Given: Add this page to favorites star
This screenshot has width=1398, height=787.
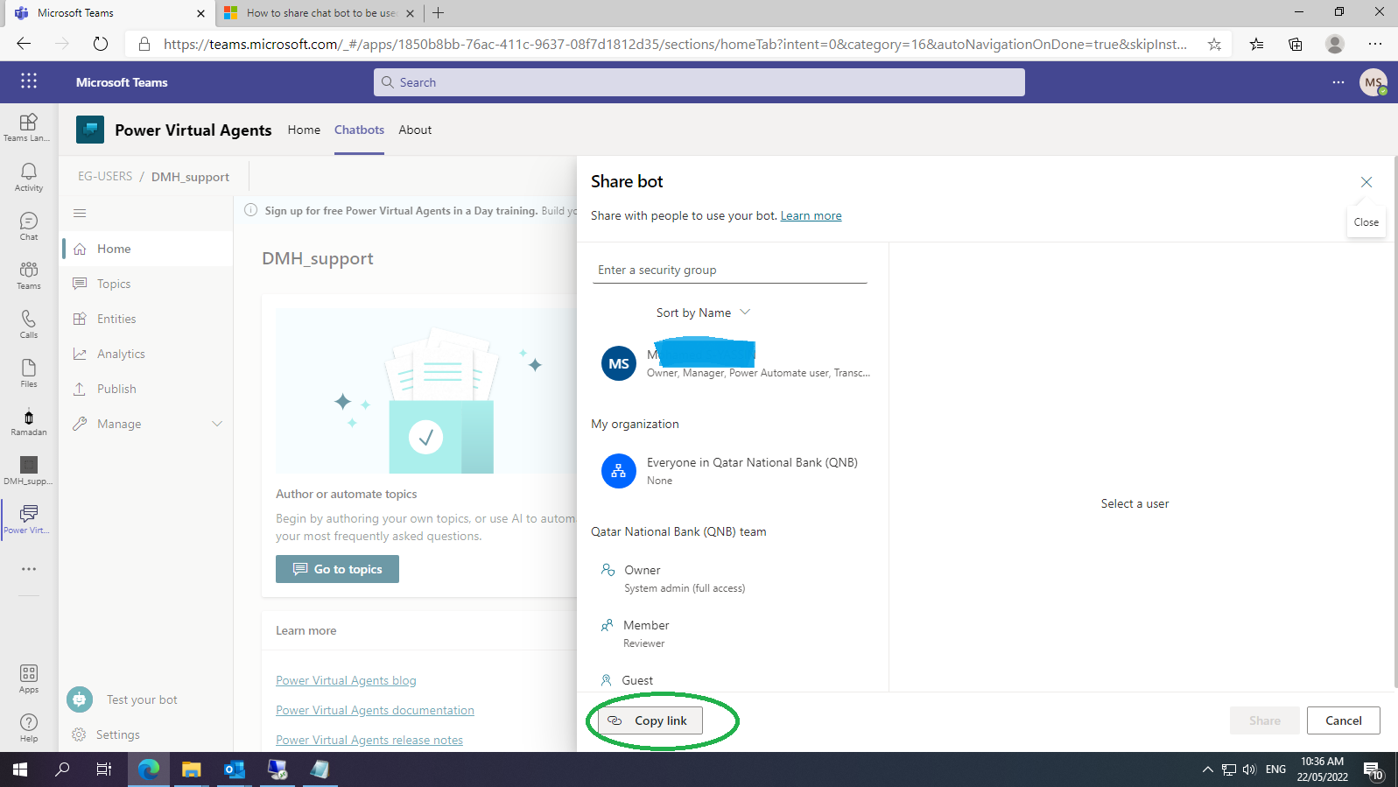Looking at the screenshot, I should pos(1214,44).
